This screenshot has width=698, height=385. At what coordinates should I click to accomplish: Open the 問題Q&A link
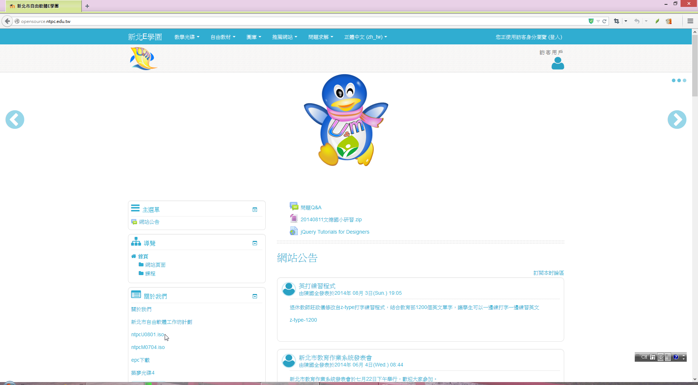[311, 207]
